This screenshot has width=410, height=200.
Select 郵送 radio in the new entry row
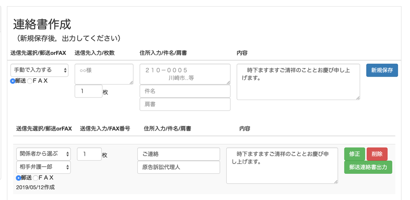(13, 81)
